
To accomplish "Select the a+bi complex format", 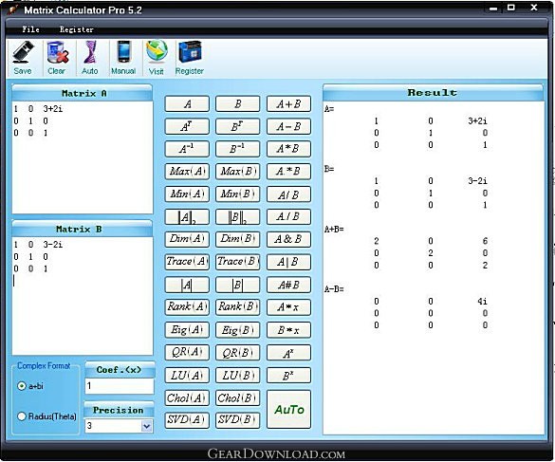I will click(22, 386).
